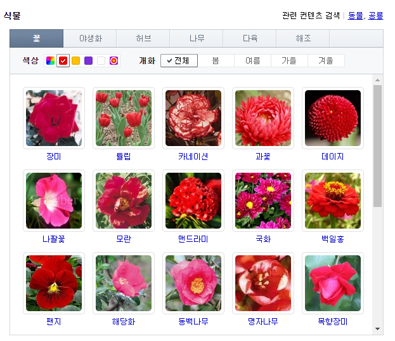Screen dimensions: 395x341
Task: Click the 모란 text link
Action: pos(124,239)
